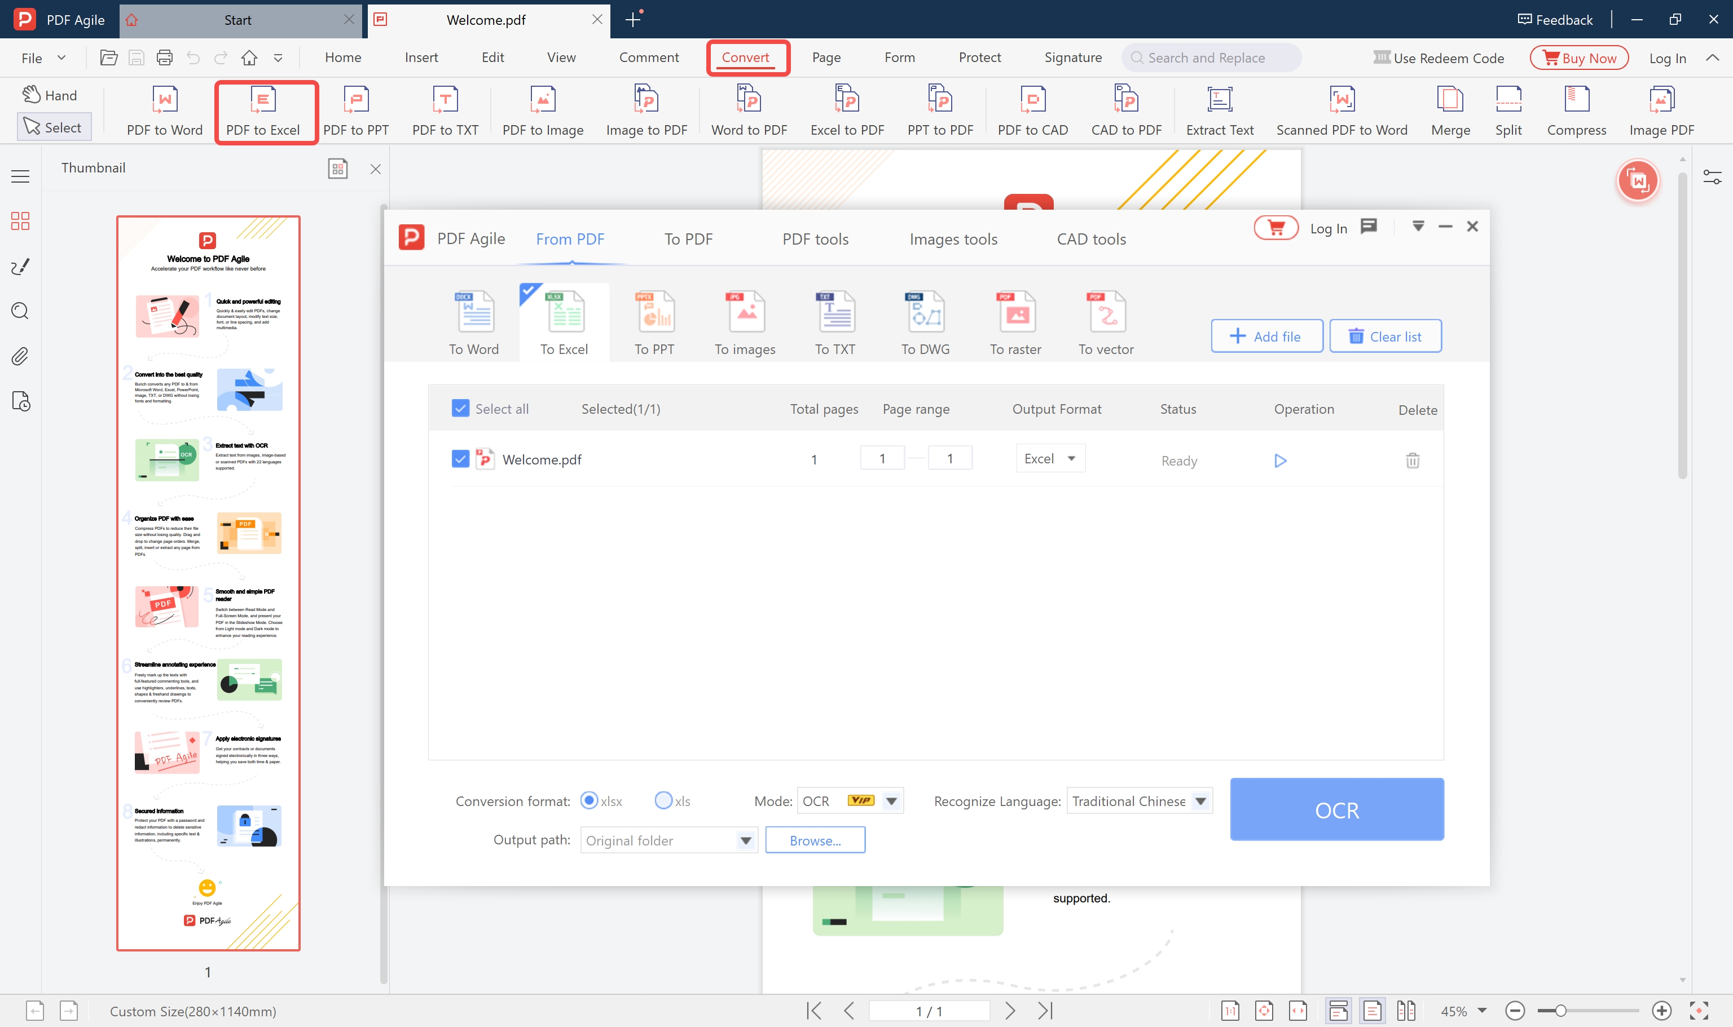The height and width of the screenshot is (1027, 1733).
Task: Click Browse... for output path
Action: [815, 840]
